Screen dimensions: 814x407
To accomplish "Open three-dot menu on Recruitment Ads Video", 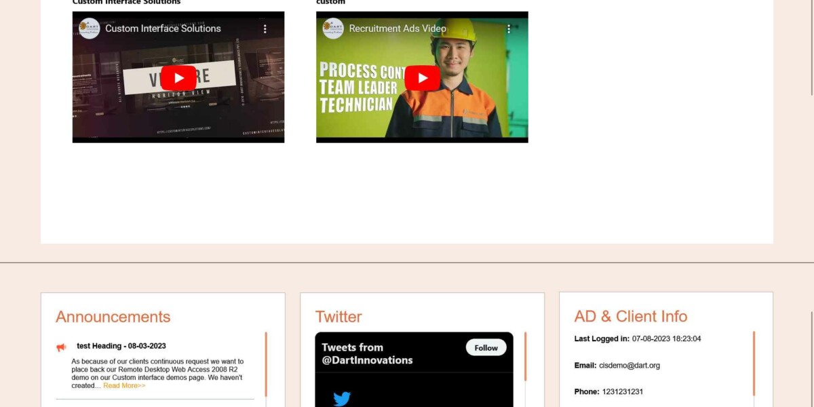I will click(x=509, y=29).
